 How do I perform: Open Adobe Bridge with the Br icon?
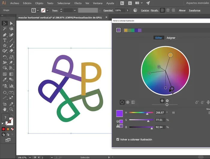pyautogui.click(x=122, y=3)
